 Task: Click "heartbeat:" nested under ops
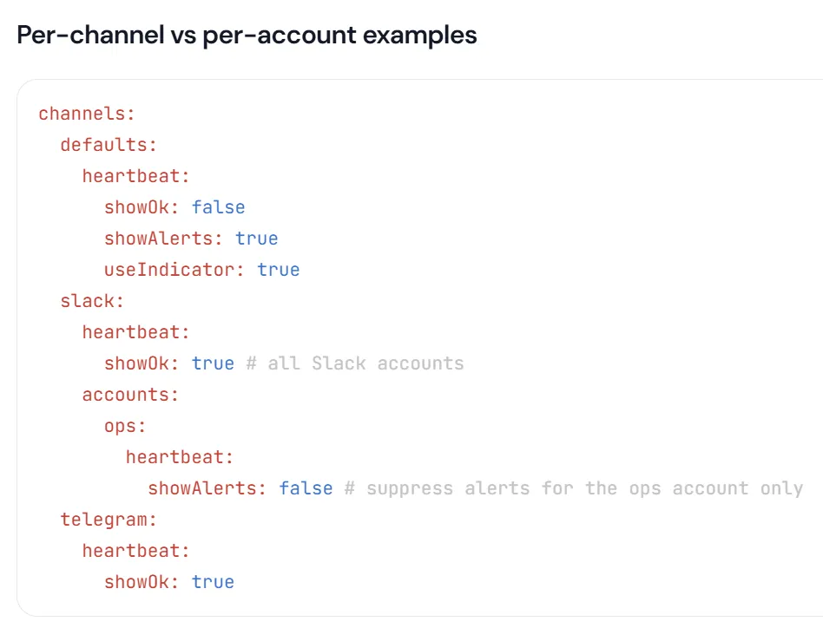click(180, 457)
